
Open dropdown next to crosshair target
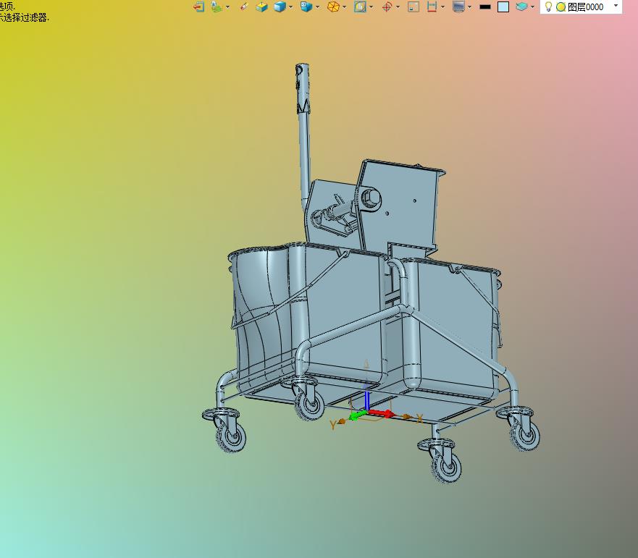pos(398,7)
